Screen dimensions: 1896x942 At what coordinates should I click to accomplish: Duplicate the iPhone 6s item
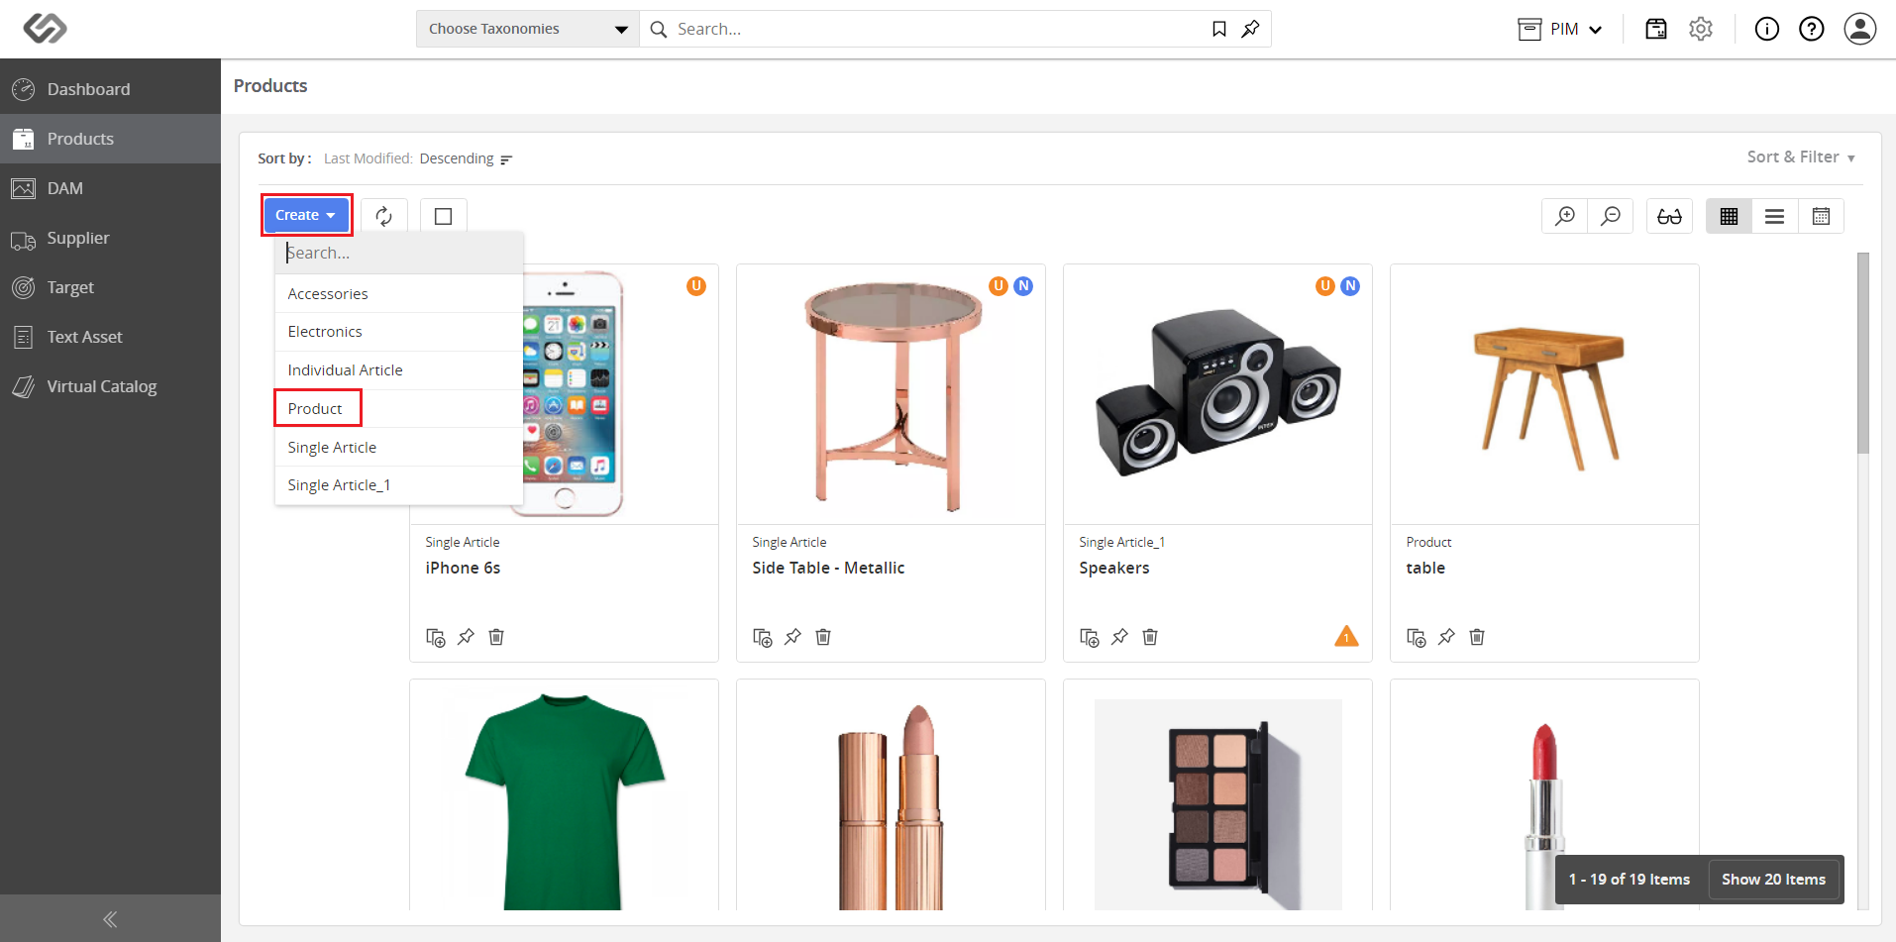[436, 637]
